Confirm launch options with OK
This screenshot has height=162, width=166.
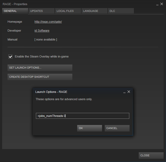coord(90,128)
